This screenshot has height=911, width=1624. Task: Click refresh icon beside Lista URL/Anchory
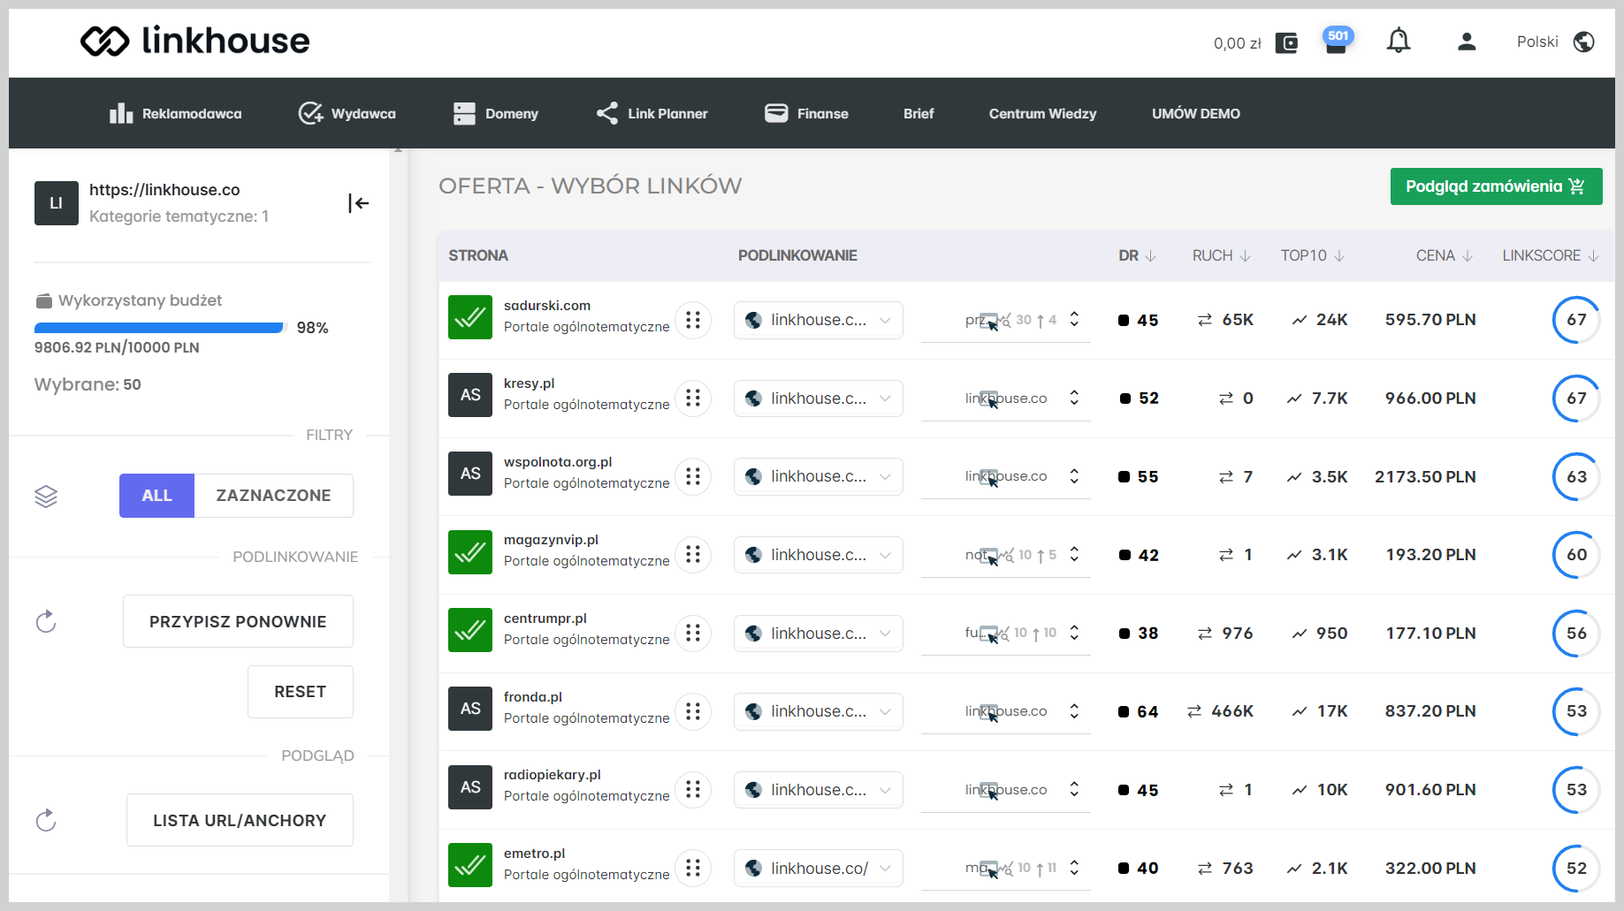pos(46,820)
